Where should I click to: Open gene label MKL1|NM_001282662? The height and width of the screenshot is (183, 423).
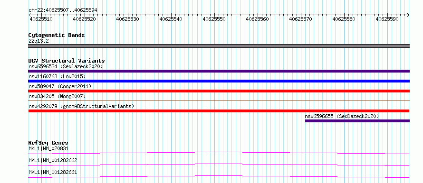(53, 160)
